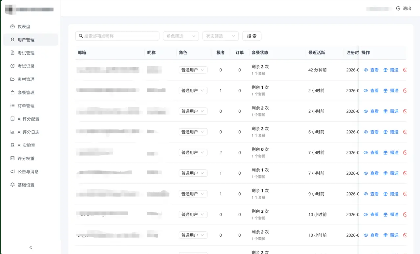Open role dropdown for 2 小时前 user with 剩余 2 次
Image resolution: width=420 pixels, height=254 pixels.
tap(193, 111)
